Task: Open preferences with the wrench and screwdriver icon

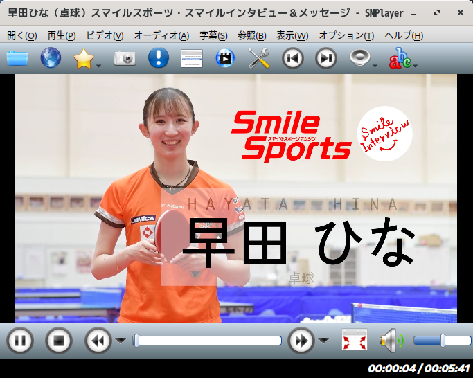Action: [x=259, y=58]
